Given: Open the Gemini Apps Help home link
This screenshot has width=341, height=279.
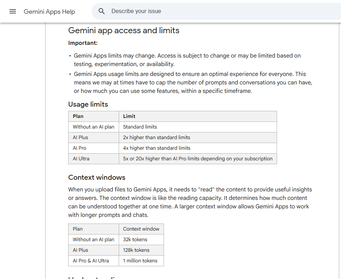Looking at the screenshot, I should 49,12.
